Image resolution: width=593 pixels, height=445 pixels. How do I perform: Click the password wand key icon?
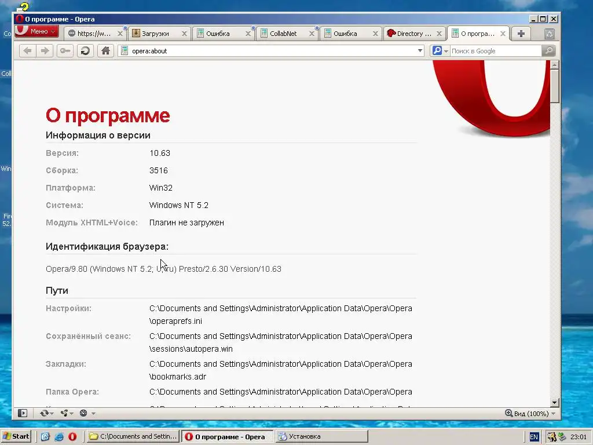click(65, 51)
